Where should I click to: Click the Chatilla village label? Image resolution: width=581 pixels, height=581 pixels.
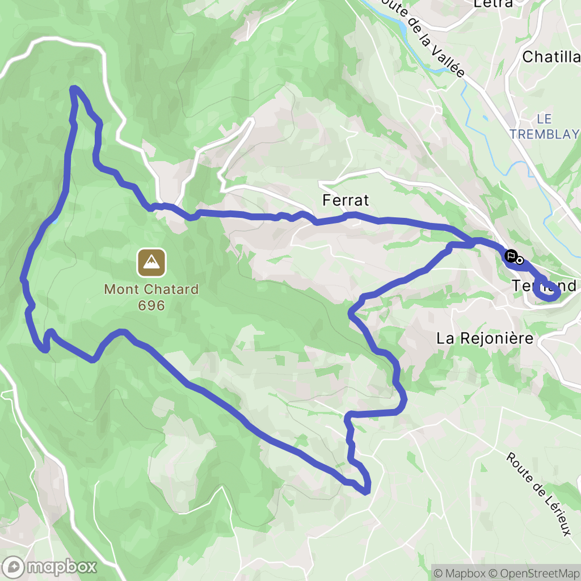(x=551, y=57)
